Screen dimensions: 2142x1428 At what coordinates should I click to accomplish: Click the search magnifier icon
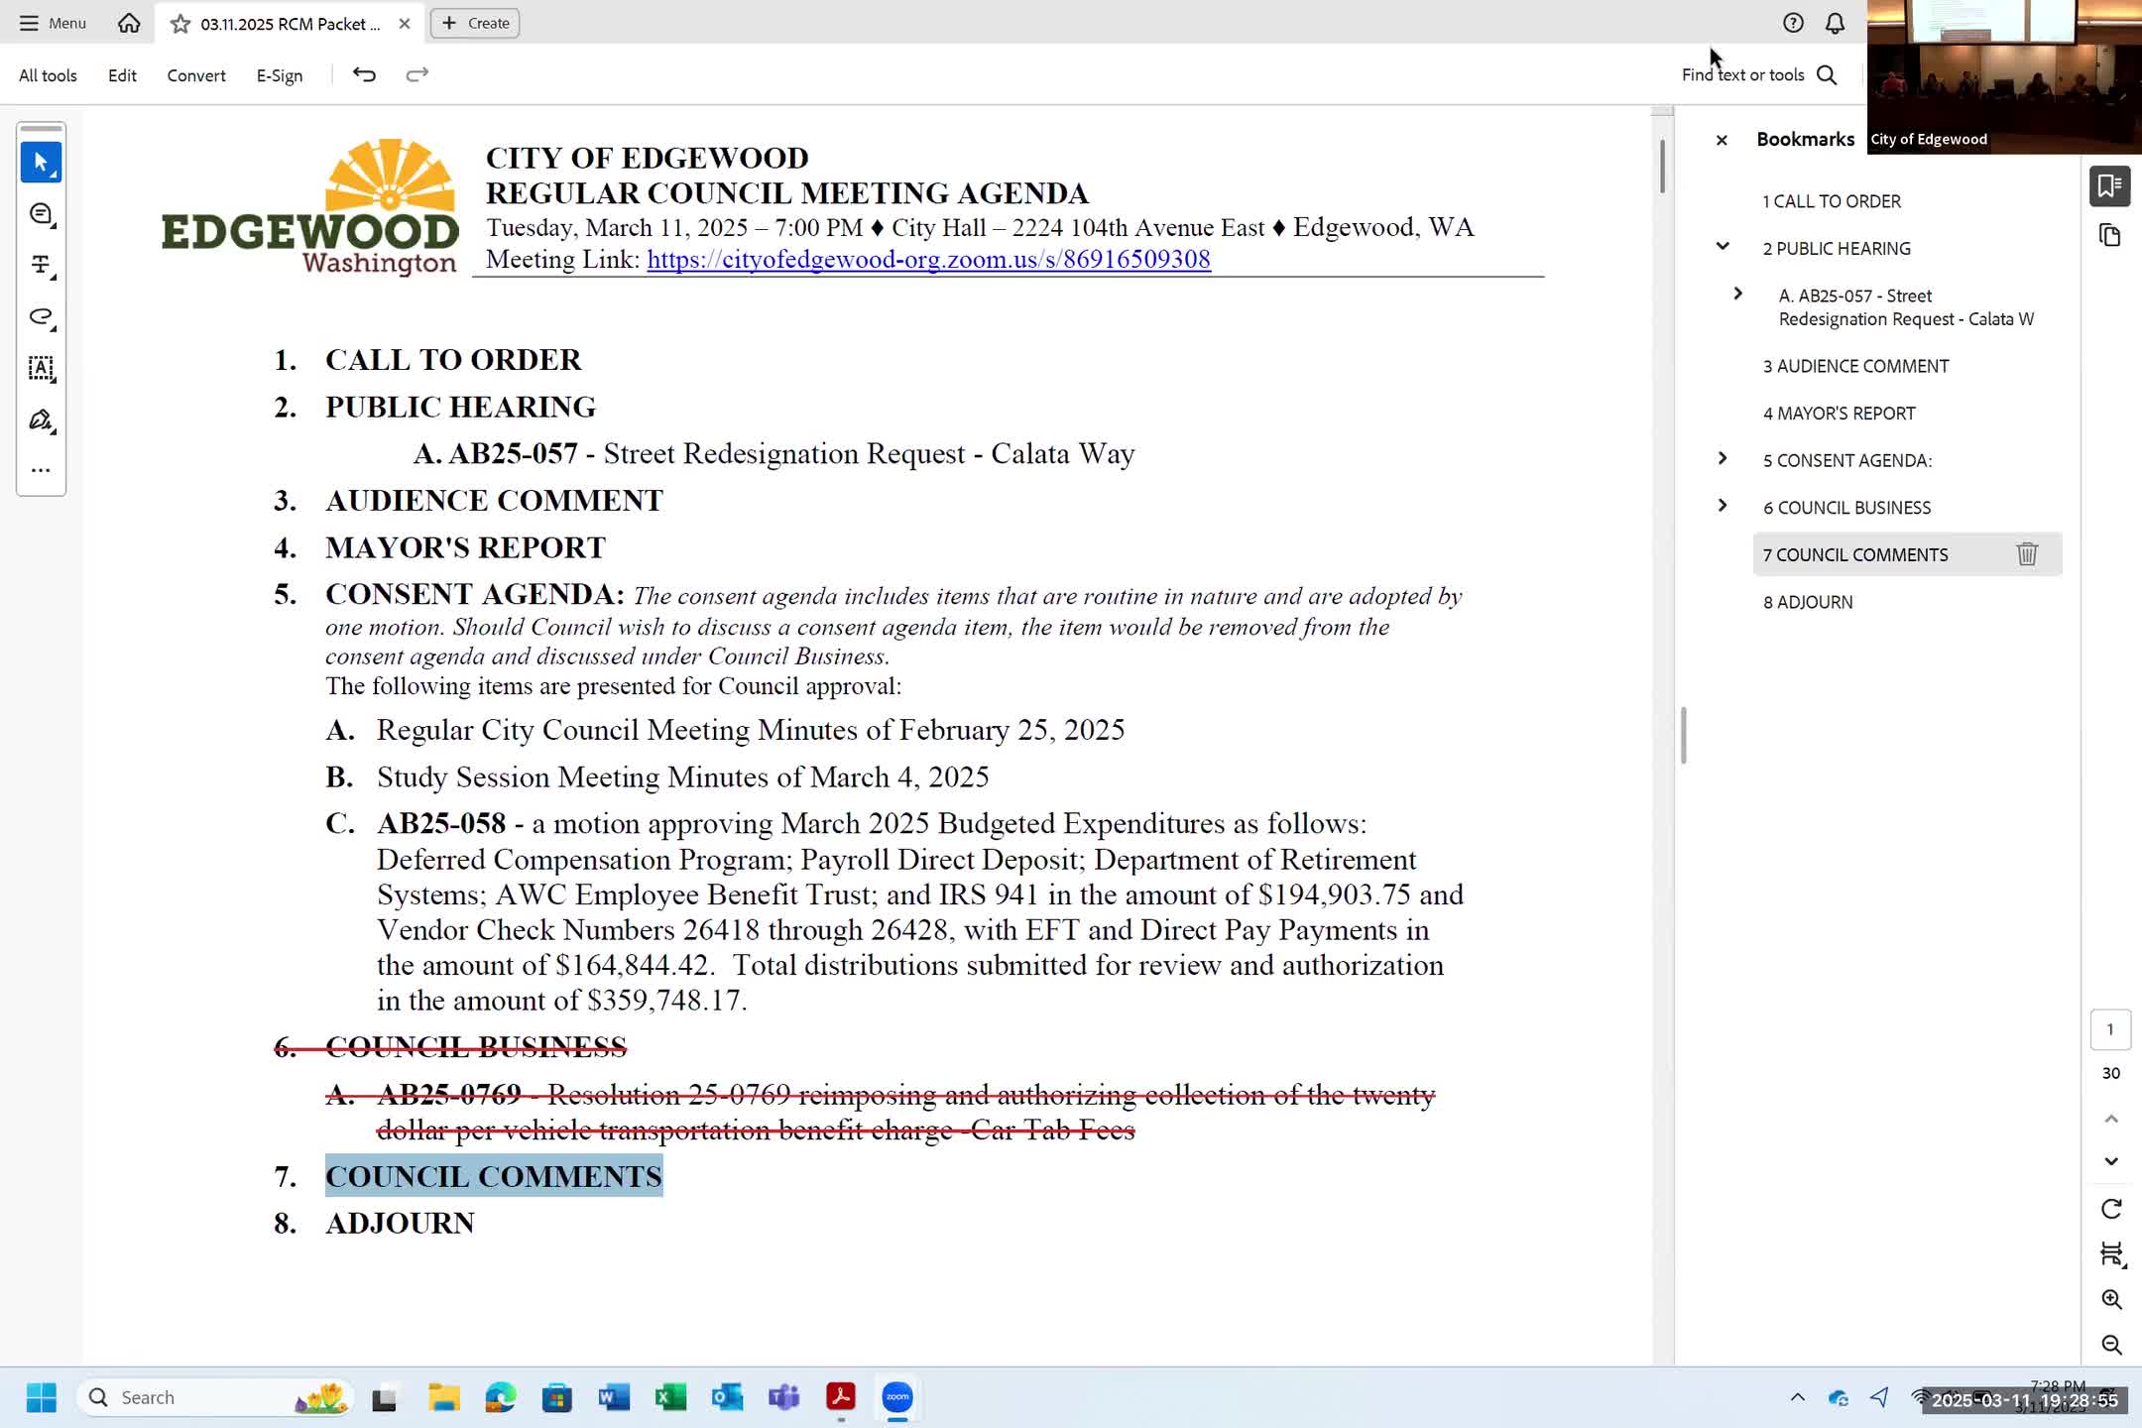pos(1827,75)
